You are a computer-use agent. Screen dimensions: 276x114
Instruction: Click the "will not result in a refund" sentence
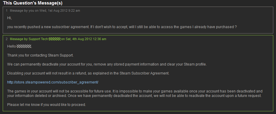pos(88,73)
